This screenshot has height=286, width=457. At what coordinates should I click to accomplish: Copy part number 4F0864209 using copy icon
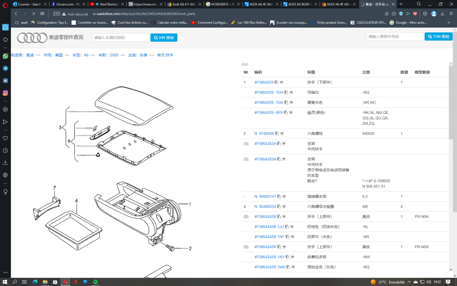pyautogui.click(x=276, y=83)
